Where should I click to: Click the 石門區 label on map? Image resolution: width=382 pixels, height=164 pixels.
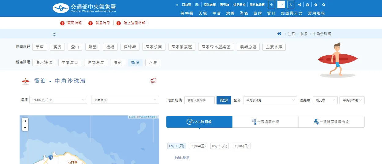tap(73, 162)
